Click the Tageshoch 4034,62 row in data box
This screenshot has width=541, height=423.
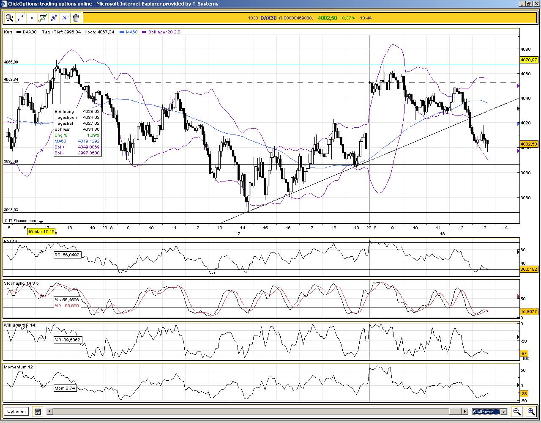(x=77, y=118)
